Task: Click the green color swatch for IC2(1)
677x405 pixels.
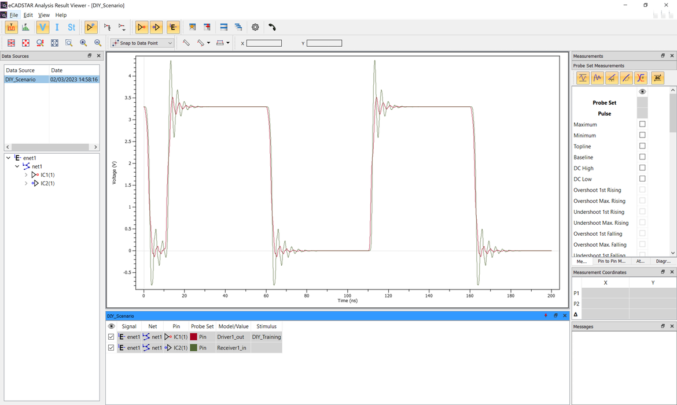Action: [194, 348]
